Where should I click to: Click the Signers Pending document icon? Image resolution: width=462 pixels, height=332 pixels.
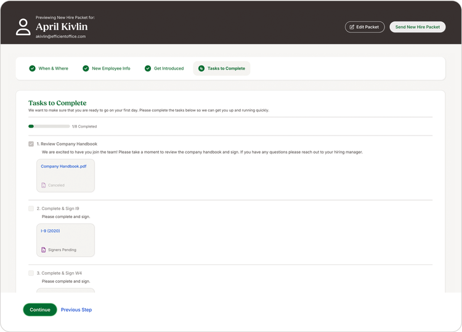[x=43, y=249]
